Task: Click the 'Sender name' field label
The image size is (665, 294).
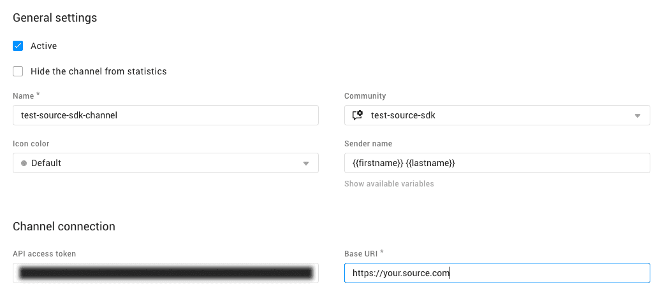Action: point(368,144)
